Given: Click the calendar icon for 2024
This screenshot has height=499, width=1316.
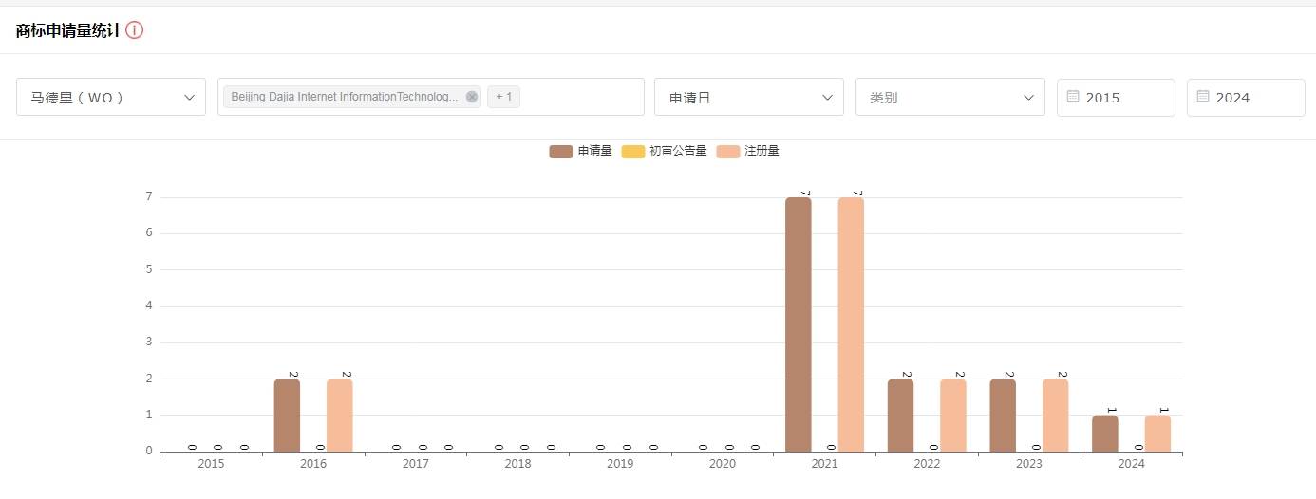Looking at the screenshot, I should click(1203, 97).
